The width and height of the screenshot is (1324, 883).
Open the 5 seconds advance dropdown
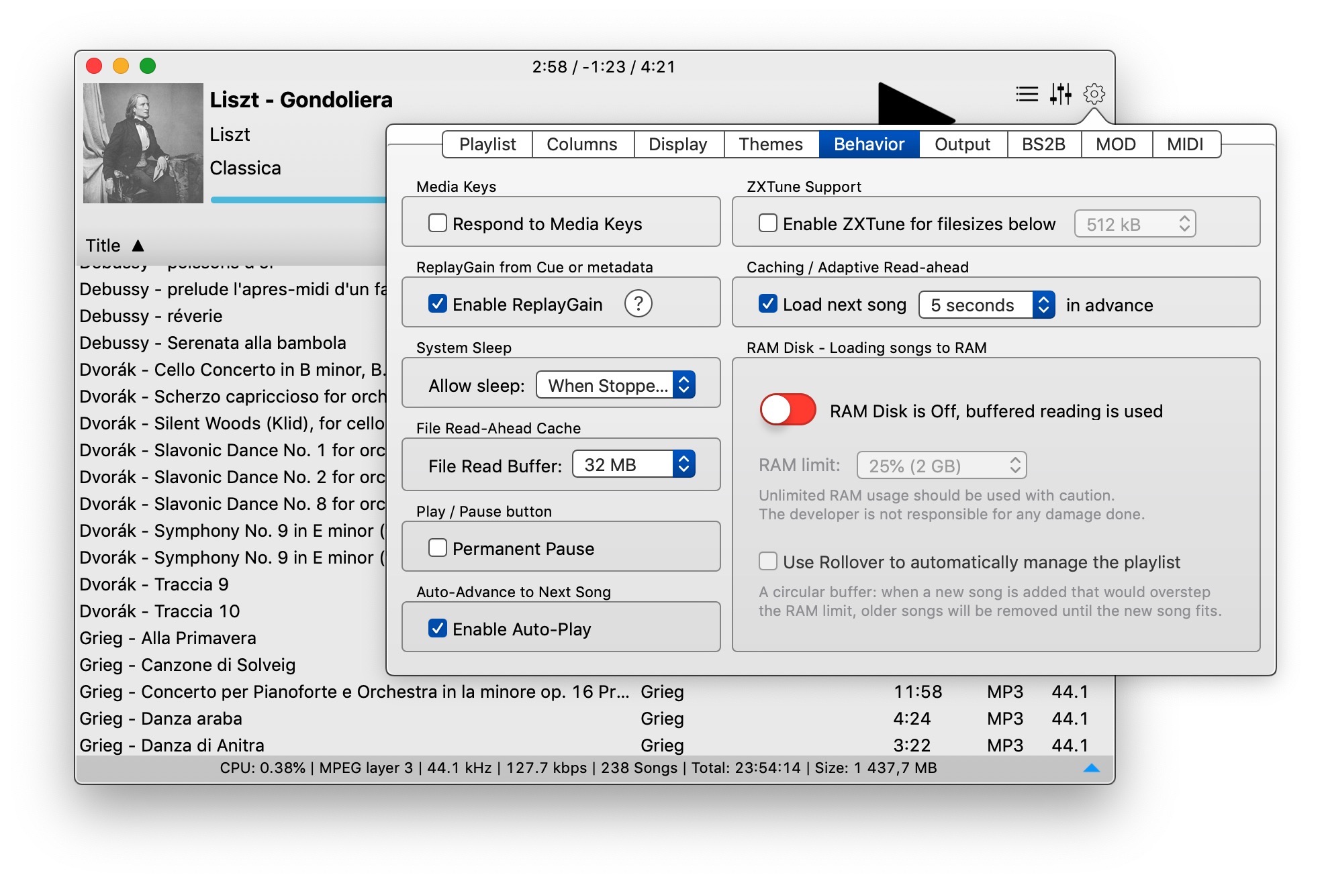pyautogui.click(x=986, y=305)
